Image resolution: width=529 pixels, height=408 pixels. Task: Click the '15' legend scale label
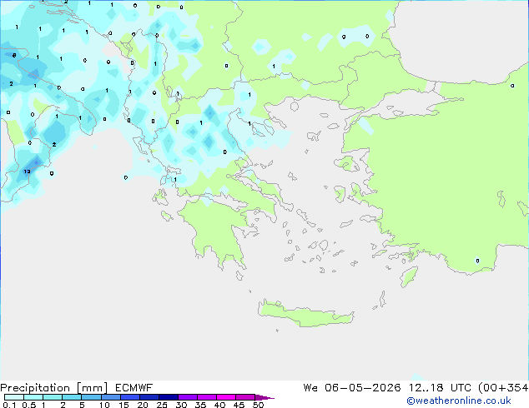point(123,405)
